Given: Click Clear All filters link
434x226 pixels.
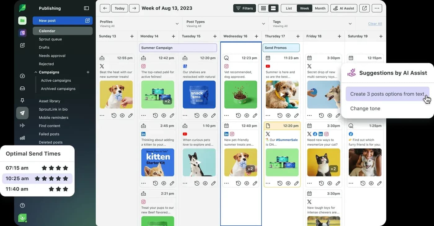Looking at the screenshot, I should (375, 24).
